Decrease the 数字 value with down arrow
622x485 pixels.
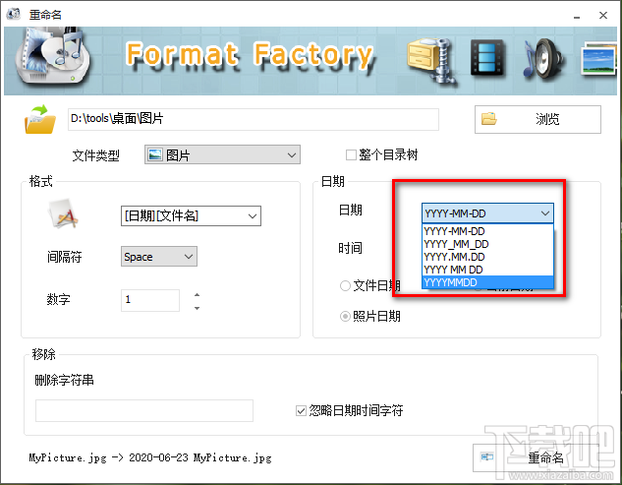(x=197, y=308)
